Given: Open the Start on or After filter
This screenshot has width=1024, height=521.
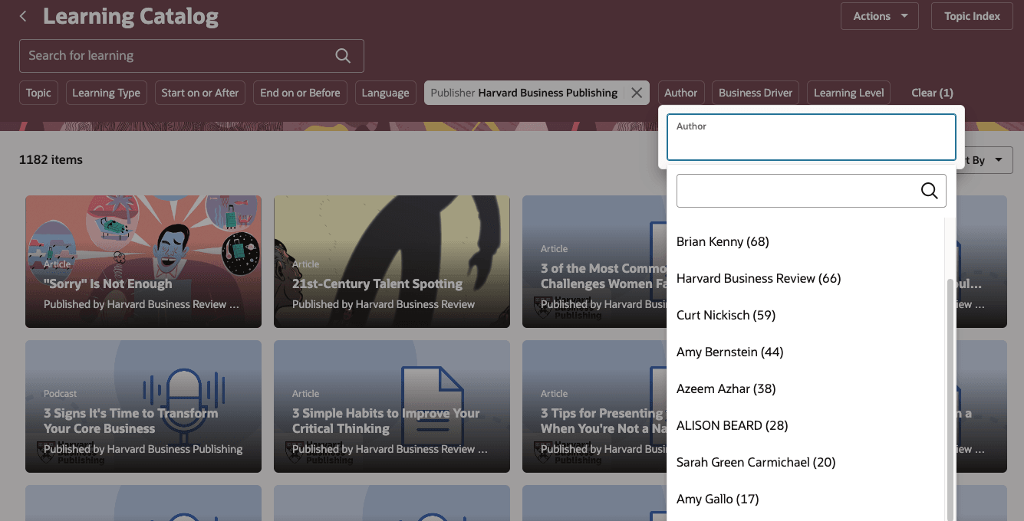Looking at the screenshot, I should tap(200, 93).
